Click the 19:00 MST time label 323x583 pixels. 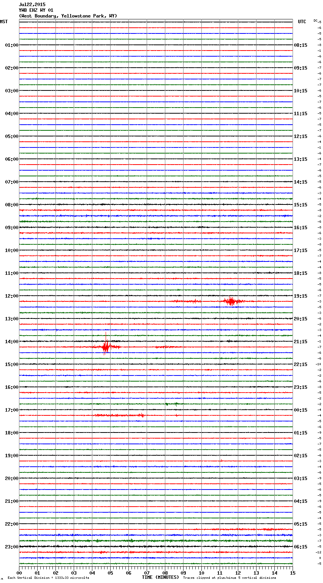(11, 456)
